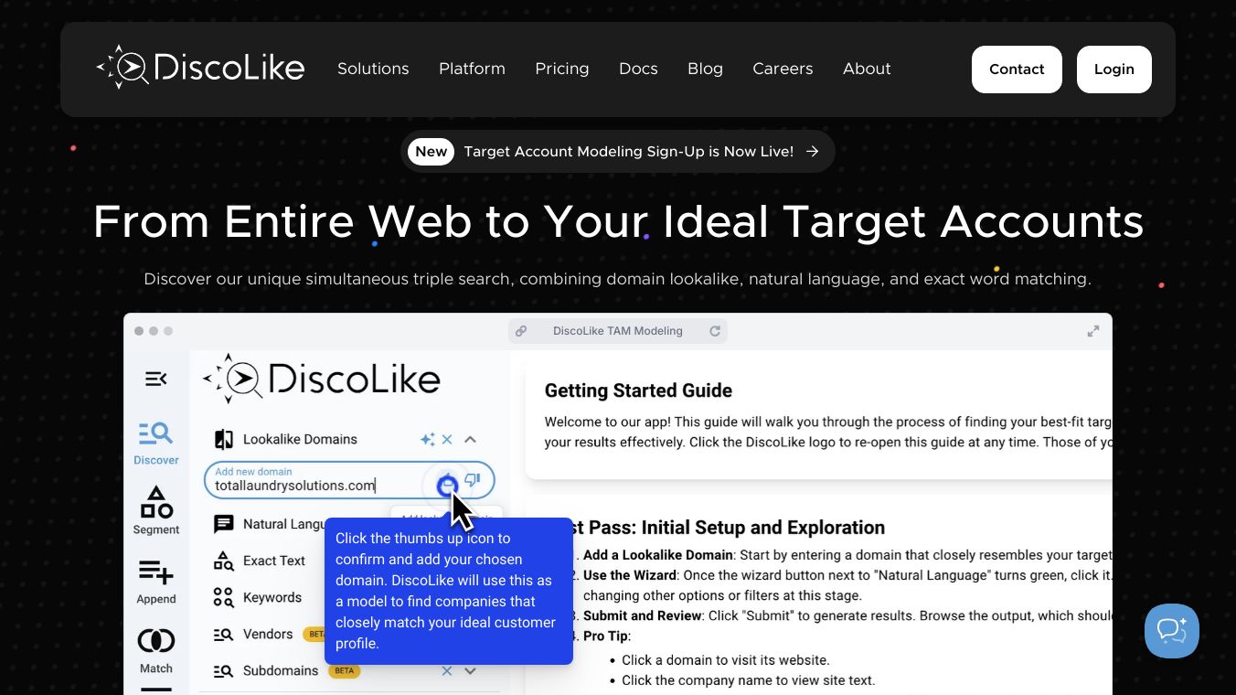Click "Click a domain to visit its website" text
Screen dimensions: 1236x695
[726, 659]
